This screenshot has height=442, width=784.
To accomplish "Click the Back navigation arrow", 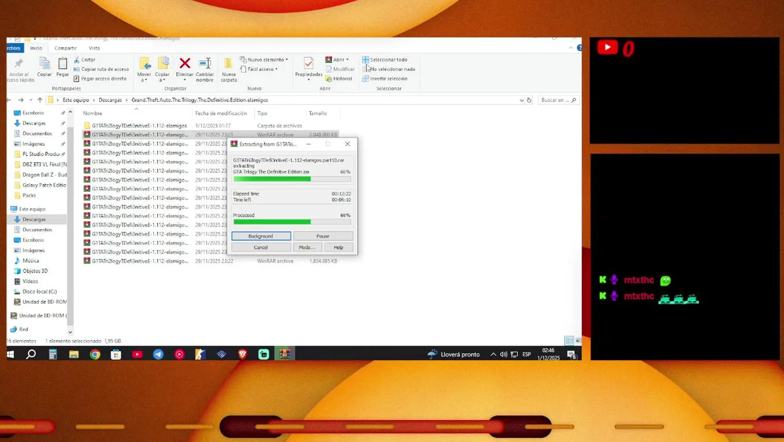I will coord(10,100).
